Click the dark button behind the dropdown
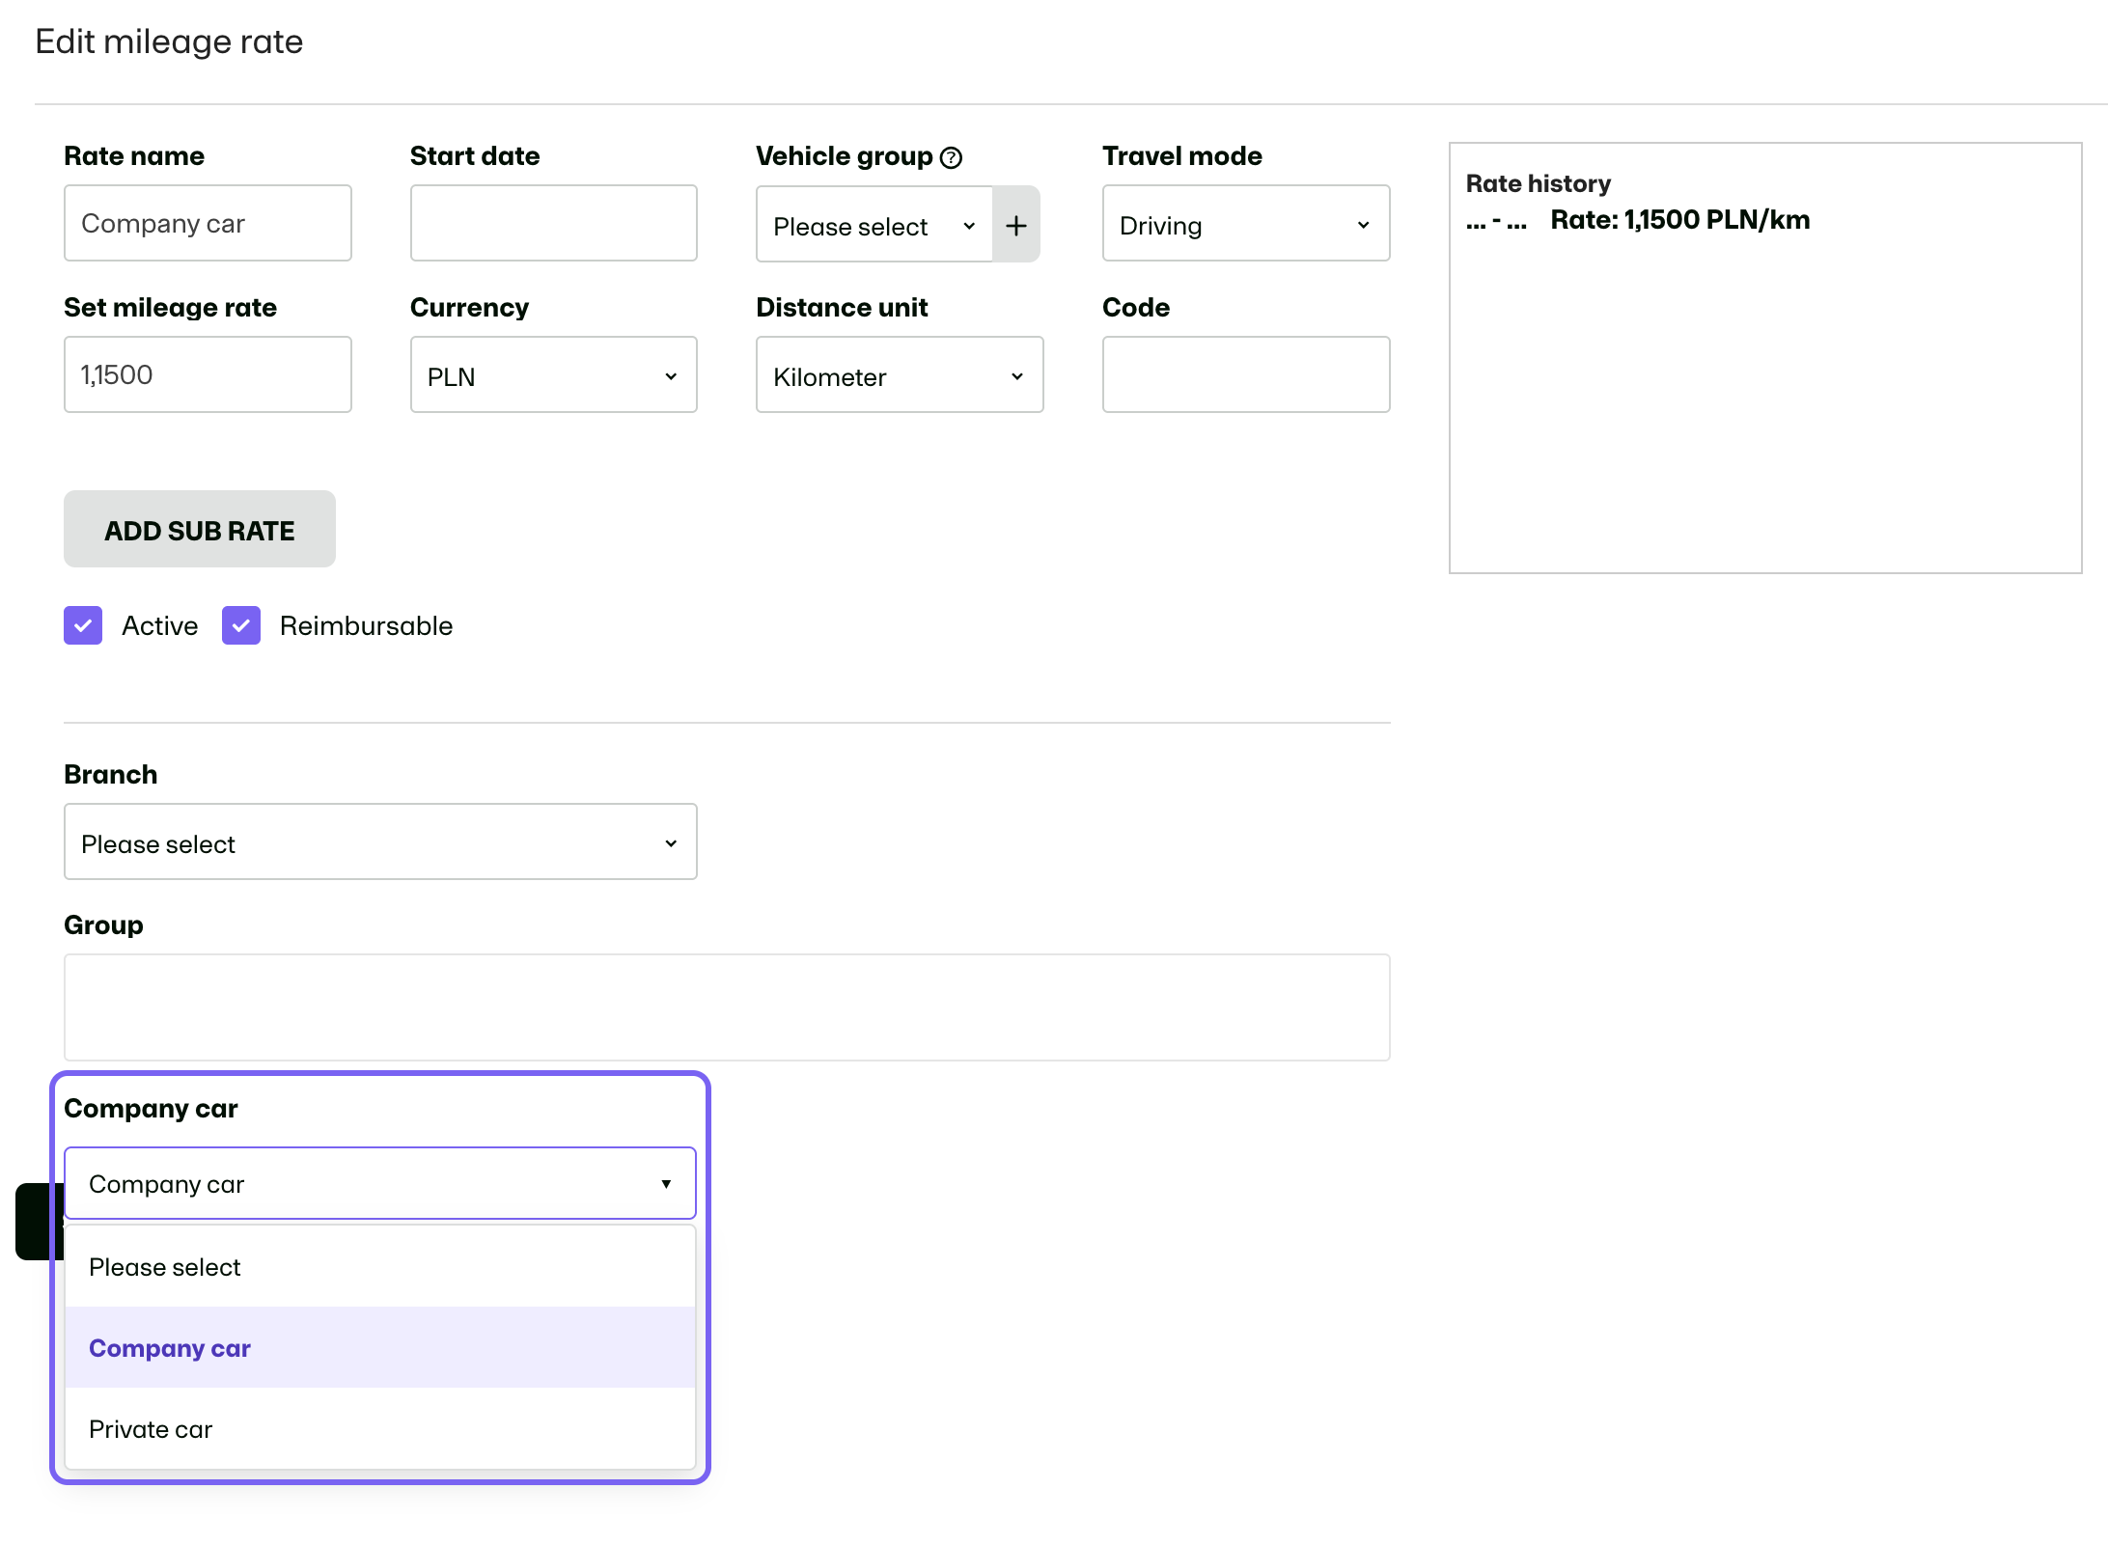Screen dimensions: 2108x1544 click(x=39, y=1222)
